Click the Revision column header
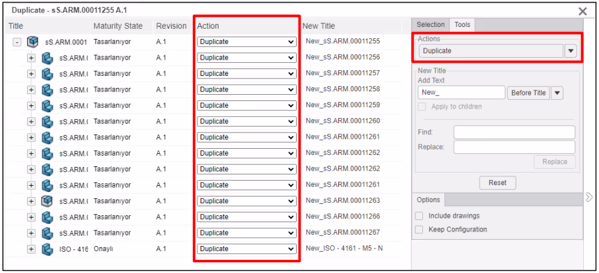 tap(171, 26)
